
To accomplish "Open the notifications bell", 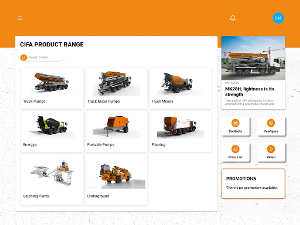I will tap(232, 18).
